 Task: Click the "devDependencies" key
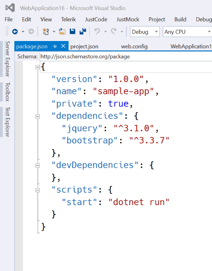pos(95,165)
